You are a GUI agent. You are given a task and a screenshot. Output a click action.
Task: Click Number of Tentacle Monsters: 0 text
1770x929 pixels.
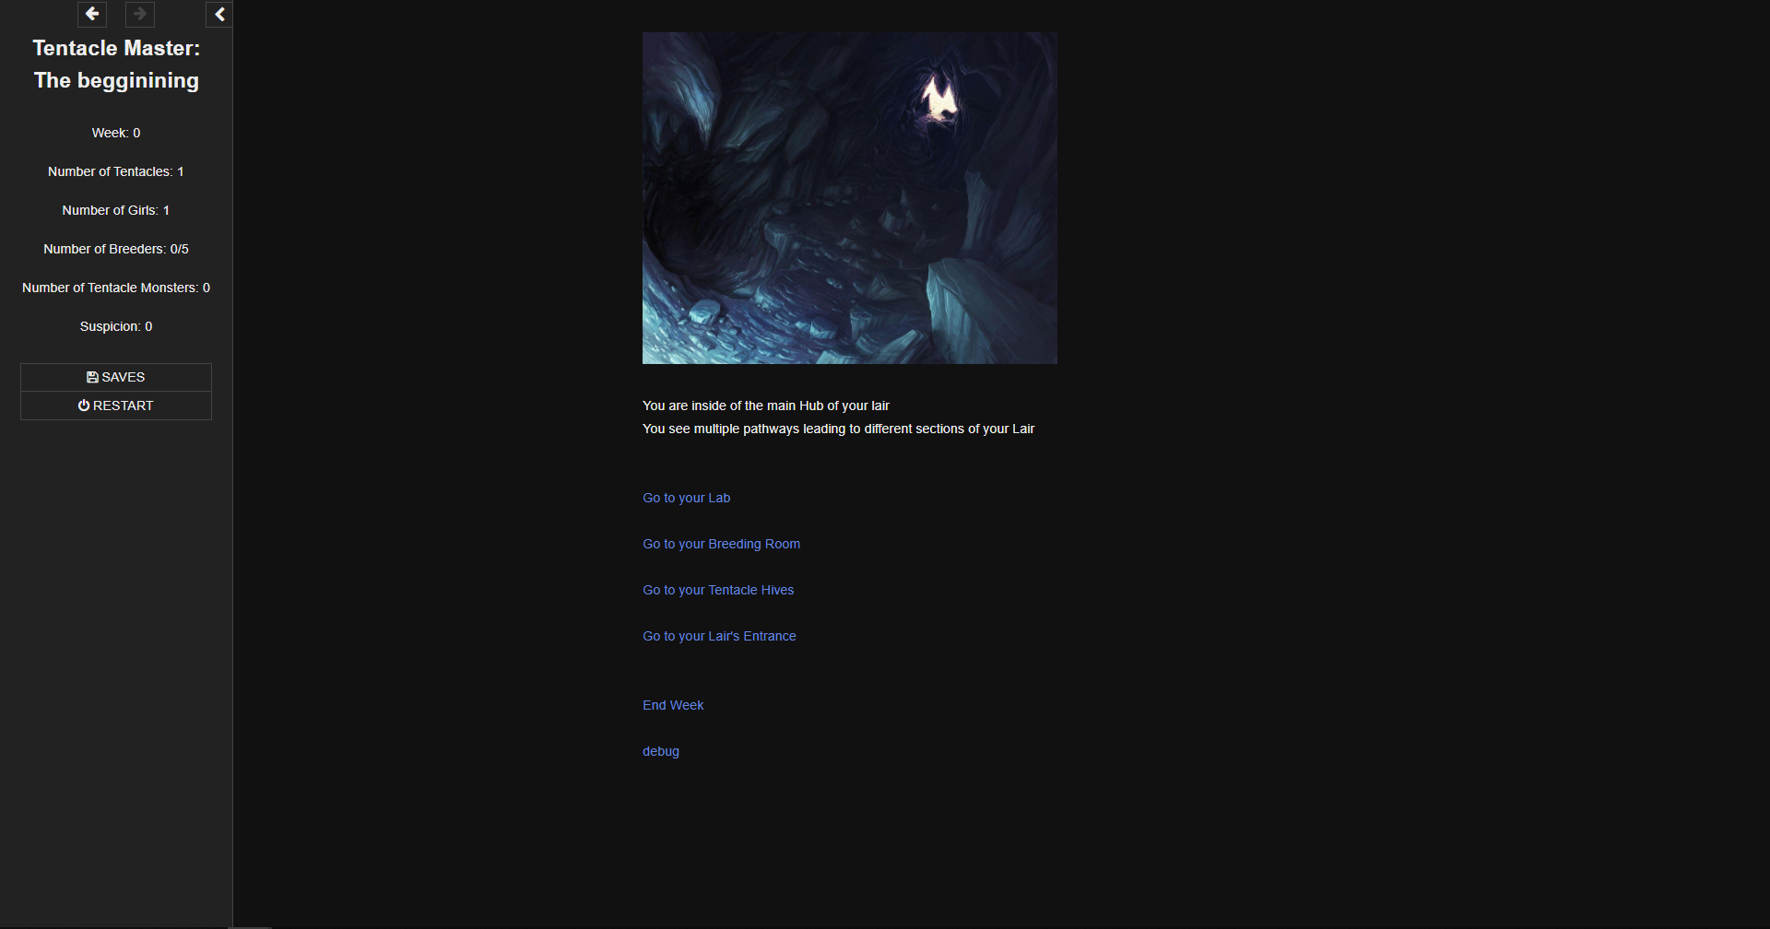(116, 288)
